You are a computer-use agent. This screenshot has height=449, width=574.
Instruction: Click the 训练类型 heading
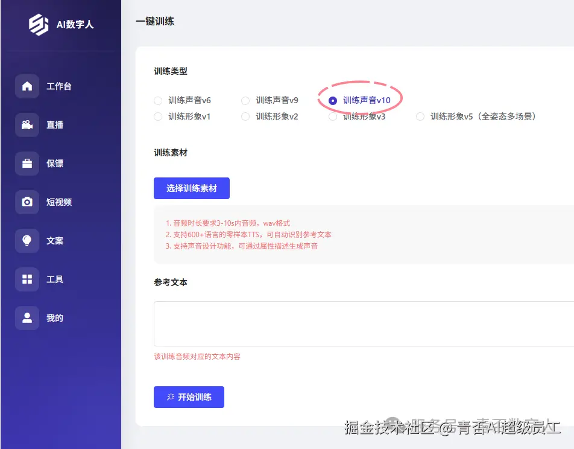pos(171,71)
